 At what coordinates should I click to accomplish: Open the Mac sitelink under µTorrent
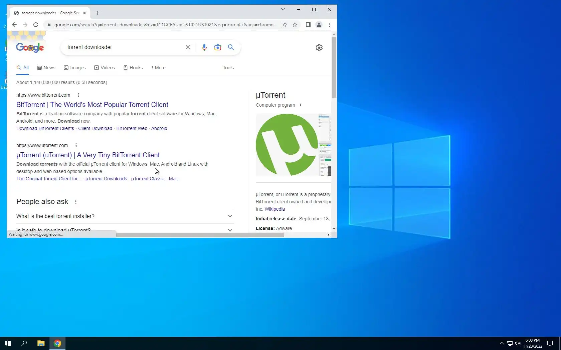[173, 179]
